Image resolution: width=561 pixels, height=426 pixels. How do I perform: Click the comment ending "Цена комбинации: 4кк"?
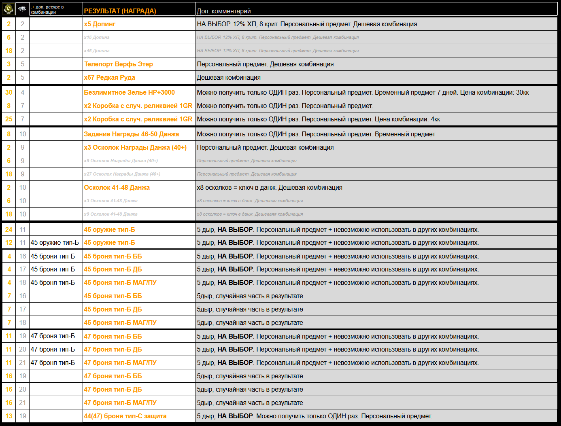319,119
